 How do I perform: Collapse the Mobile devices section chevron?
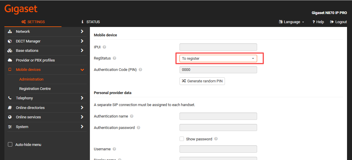pos(82,70)
